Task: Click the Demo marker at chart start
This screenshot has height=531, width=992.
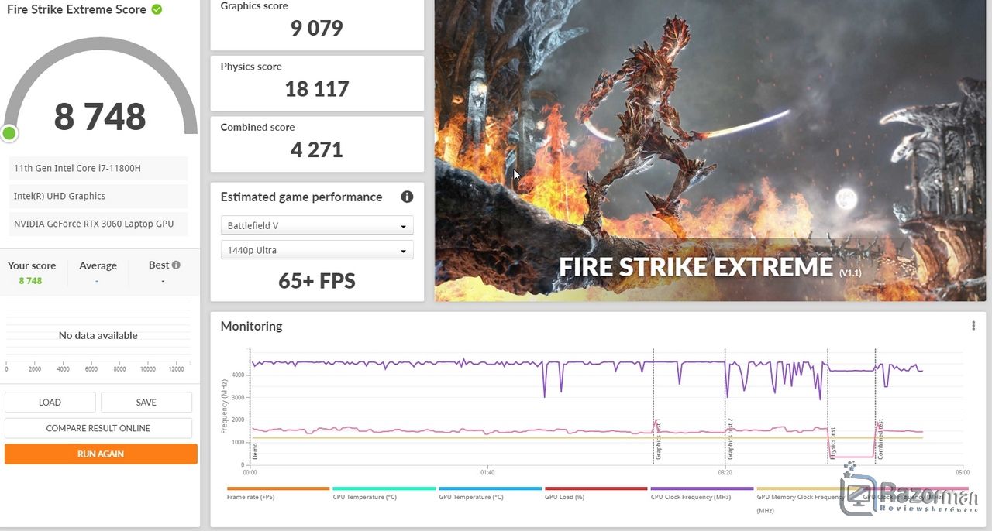Action: (254, 453)
